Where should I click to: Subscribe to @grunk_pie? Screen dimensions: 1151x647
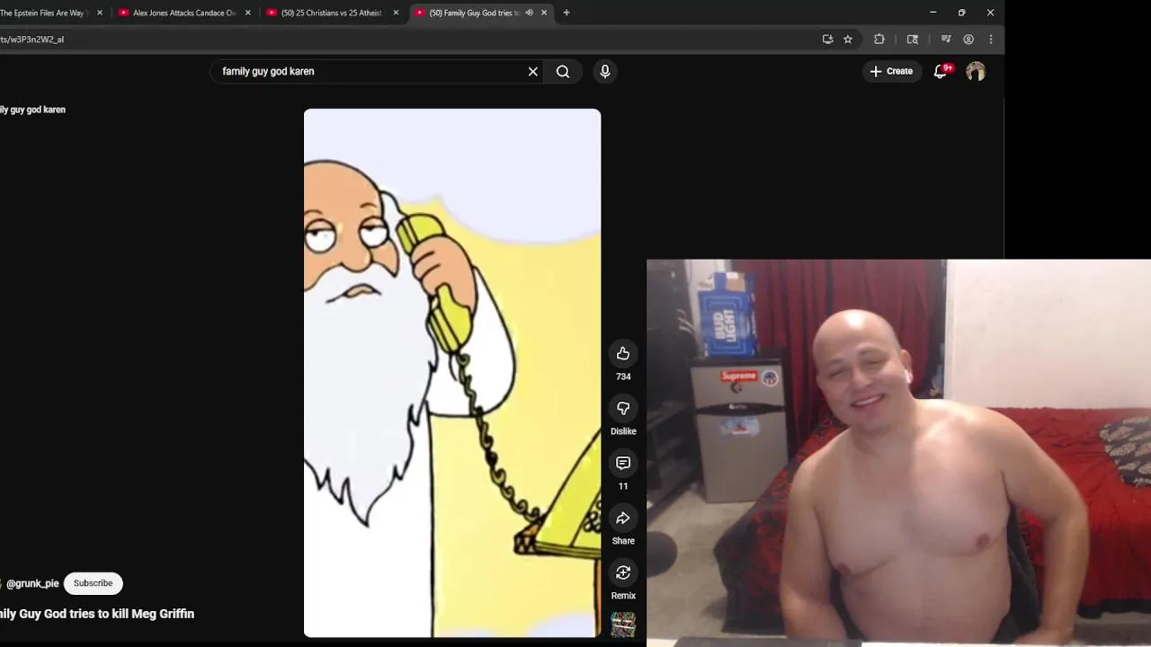pyautogui.click(x=94, y=583)
